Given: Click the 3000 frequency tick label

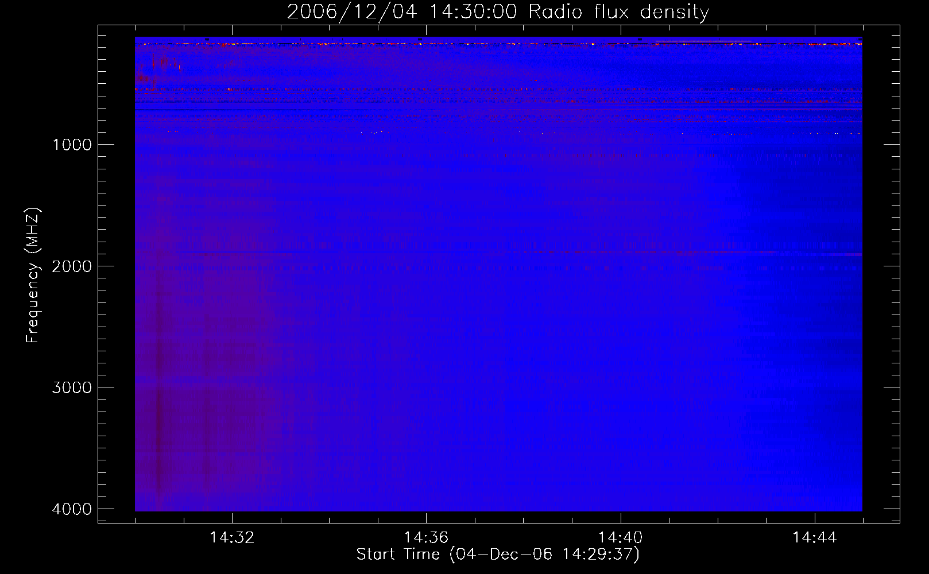Looking at the screenshot, I should pyautogui.click(x=72, y=387).
